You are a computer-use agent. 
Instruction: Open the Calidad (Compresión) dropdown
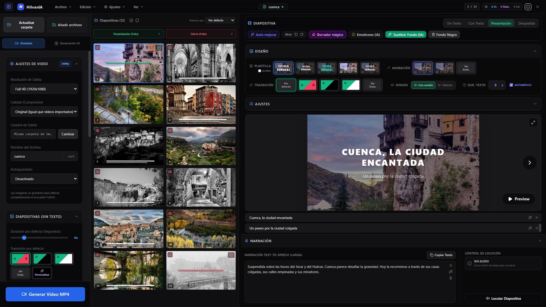coord(44,112)
